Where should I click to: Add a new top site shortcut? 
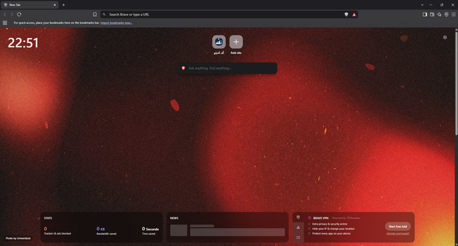pos(236,45)
